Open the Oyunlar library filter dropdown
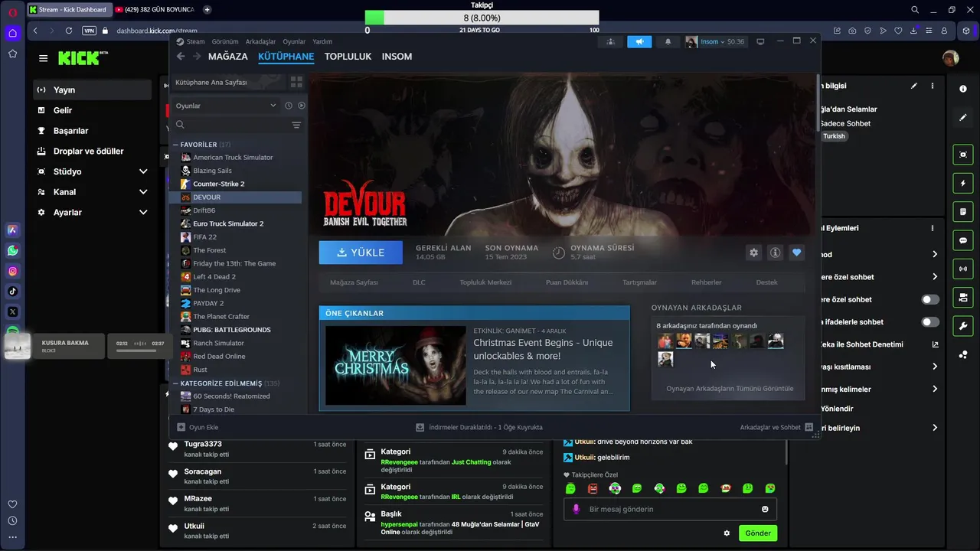Screen dimensions: 980x551 pos(226,106)
